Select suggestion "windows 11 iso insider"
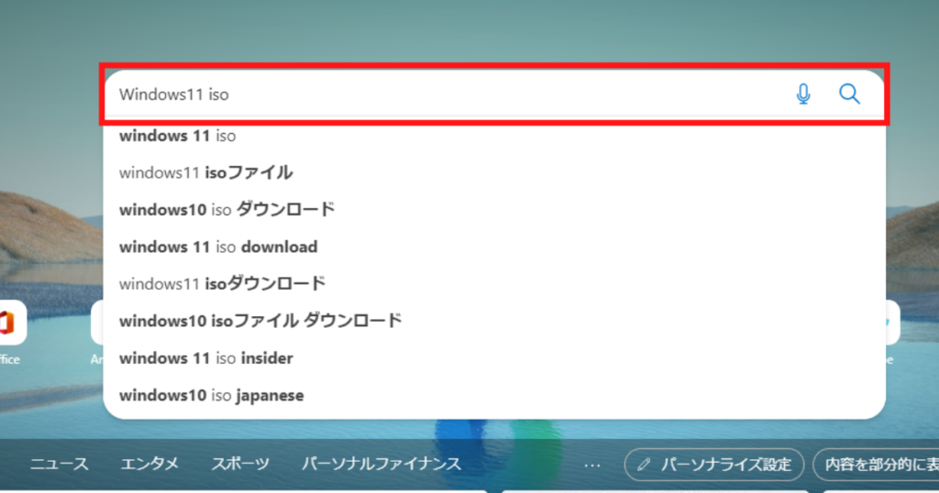 tap(494, 358)
